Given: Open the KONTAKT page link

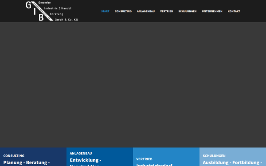Looking at the screenshot, I should coord(234,11).
